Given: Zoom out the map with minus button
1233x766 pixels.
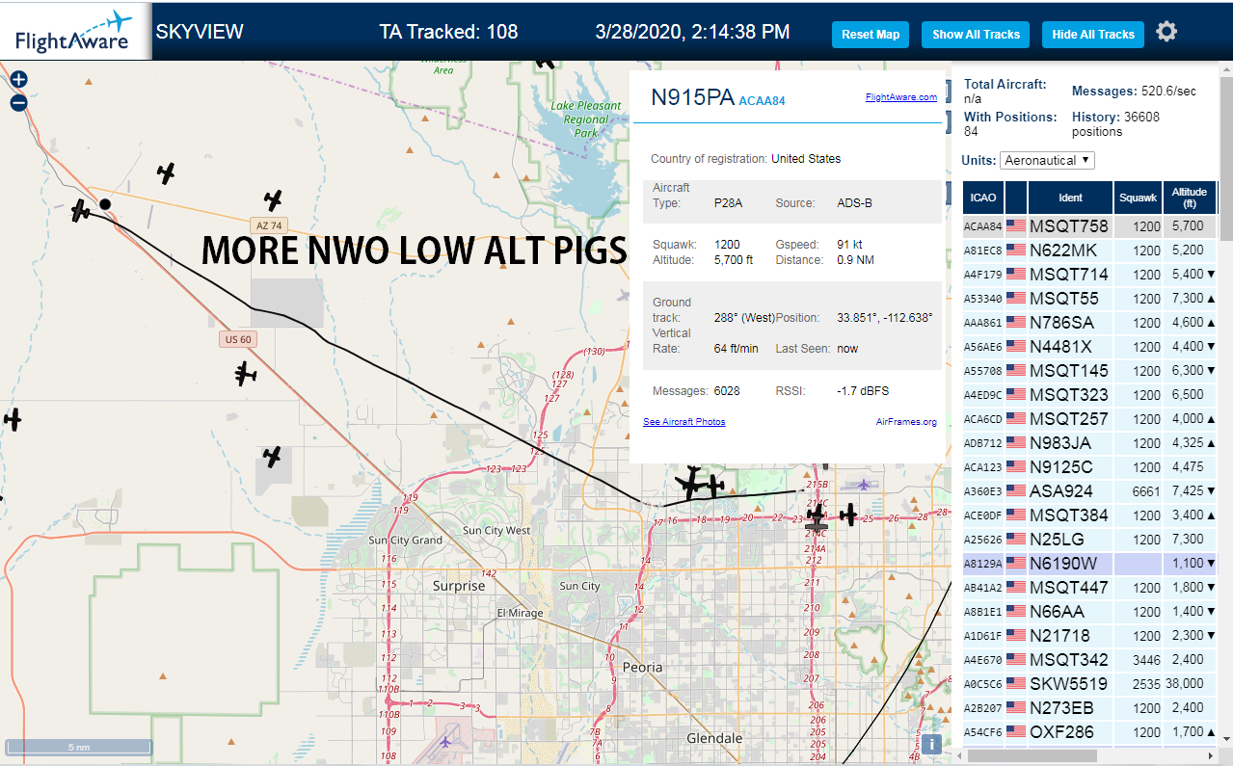Looking at the screenshot, I should 18,103.
